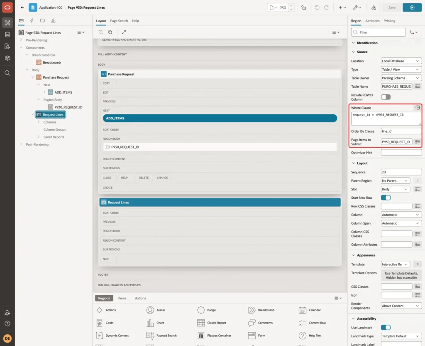Run the page with play button

tap(412, 7)
